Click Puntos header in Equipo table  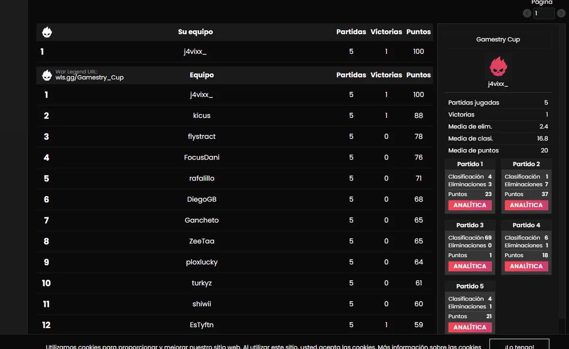click(419, 75)
